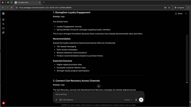Start dictation with the microphone icon

pyautogui.click(x=136, y=100)
